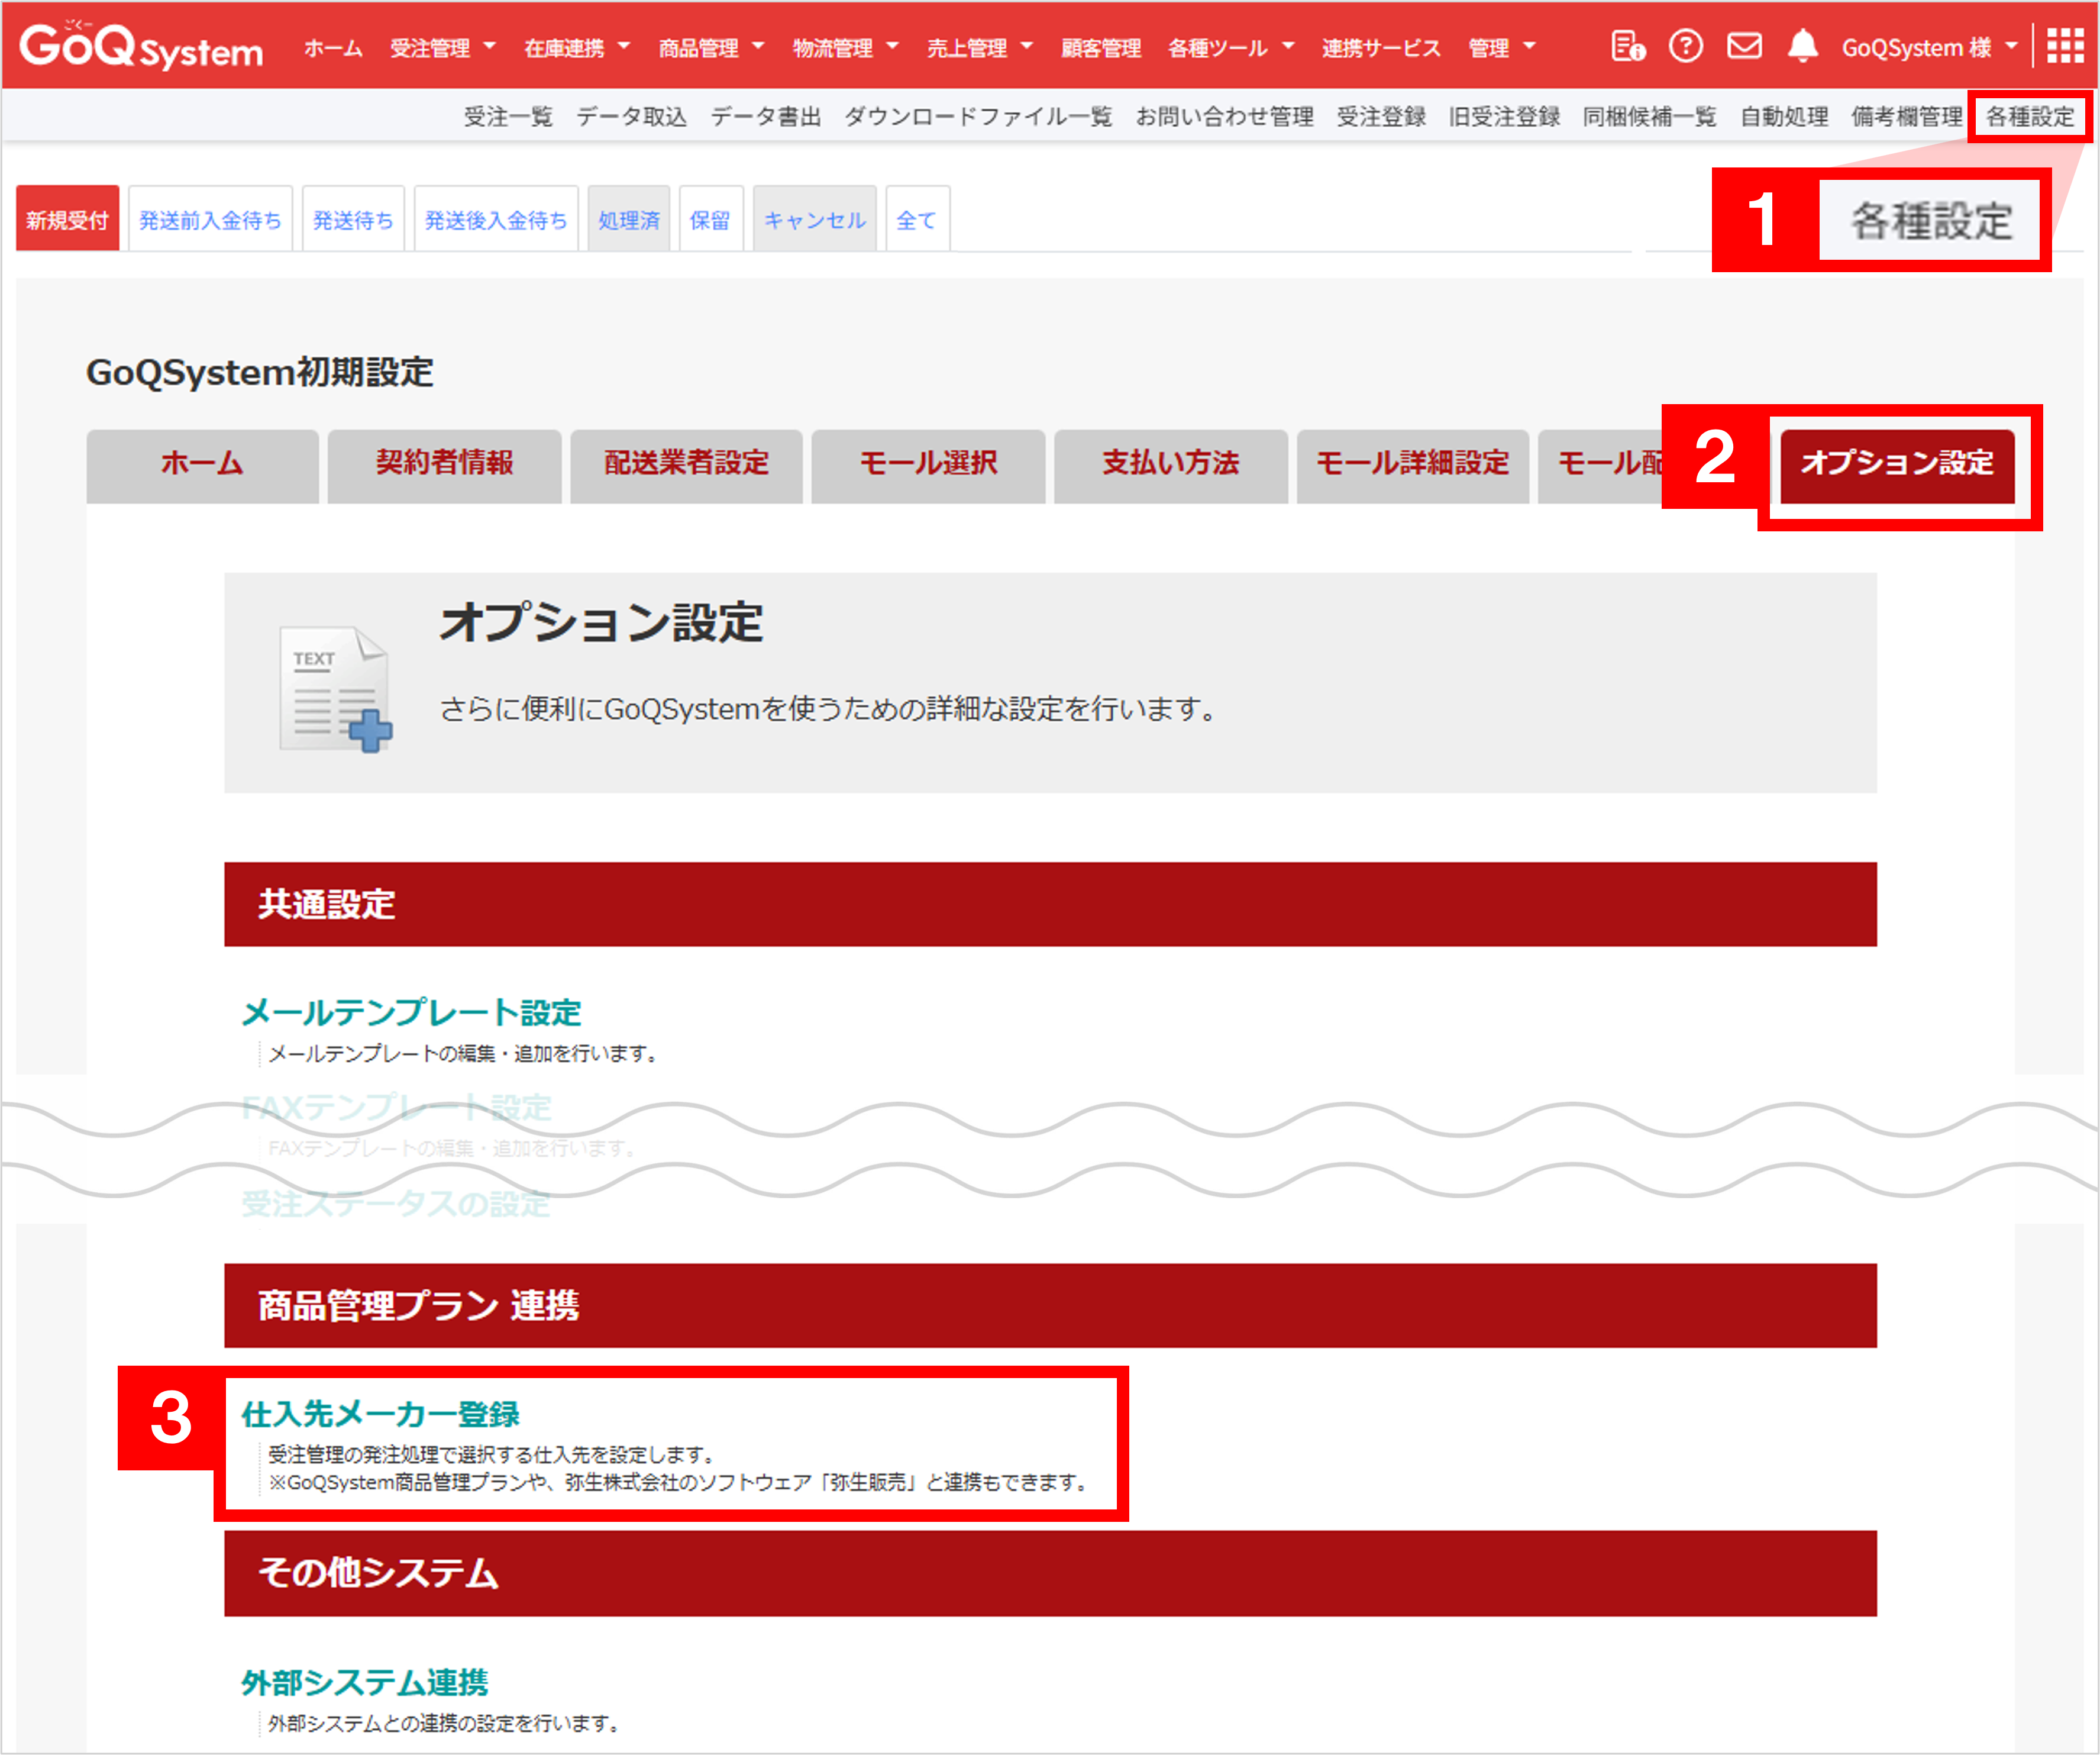This screenshot has height=1755, width=2100.
Task: Switch to the 配送業者設定 tab
Action: 686,463
